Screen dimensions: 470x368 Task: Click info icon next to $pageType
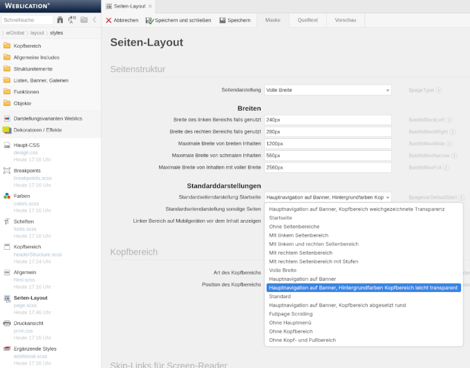click(438, 90)
